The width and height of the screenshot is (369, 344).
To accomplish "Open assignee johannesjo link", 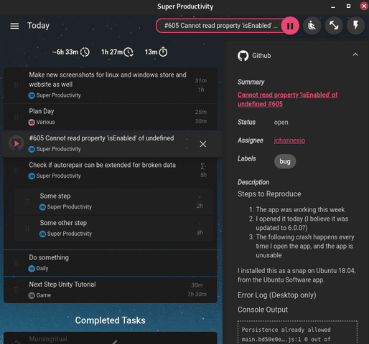I will pos(289,140).
